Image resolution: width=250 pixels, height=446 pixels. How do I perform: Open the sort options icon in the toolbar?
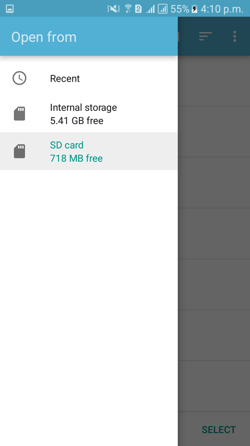(205, 36)
